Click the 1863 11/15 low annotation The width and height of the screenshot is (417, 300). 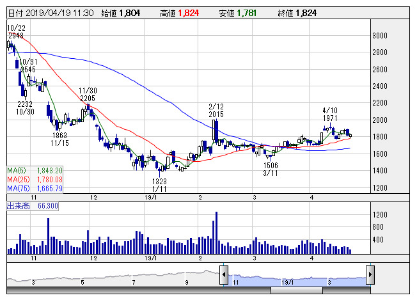coord(60,139)
